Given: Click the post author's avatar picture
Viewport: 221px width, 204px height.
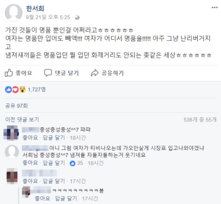Looking at the screenshot, I should tap(14, 13).
